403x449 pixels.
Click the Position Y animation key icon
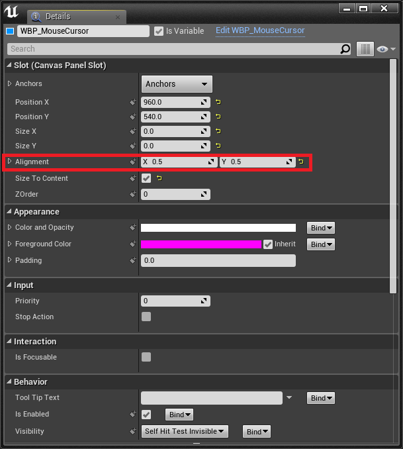pos(133,117)
